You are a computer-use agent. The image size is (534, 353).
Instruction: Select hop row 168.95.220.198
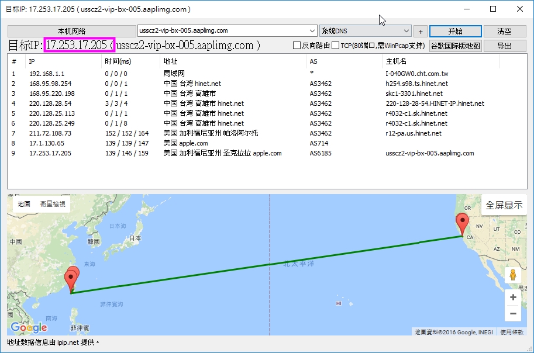tap(267, 94)
